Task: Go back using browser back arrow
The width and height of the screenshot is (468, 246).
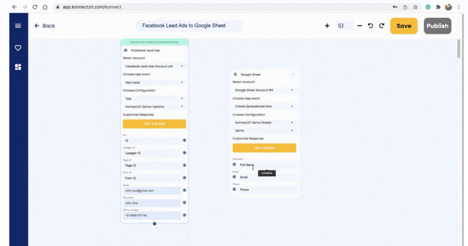Action: click(x=15, y=7)
